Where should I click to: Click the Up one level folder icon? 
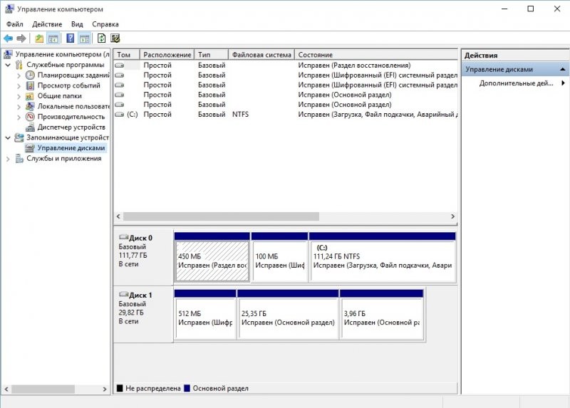click(x=39, y=38)
